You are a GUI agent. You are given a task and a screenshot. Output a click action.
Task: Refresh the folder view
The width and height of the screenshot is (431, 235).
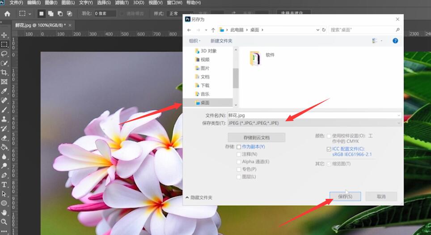[324, 30]
